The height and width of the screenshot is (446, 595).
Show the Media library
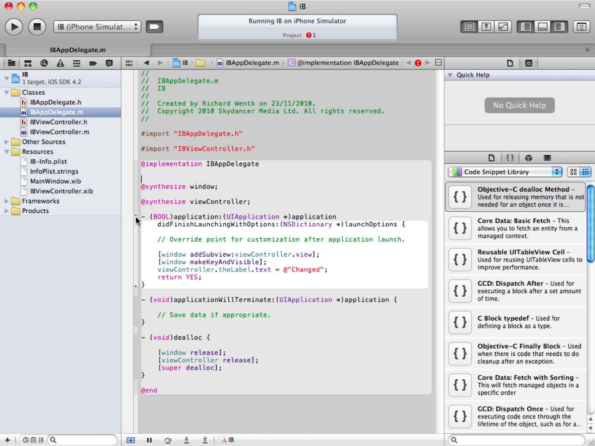click(x=547, y=158)
